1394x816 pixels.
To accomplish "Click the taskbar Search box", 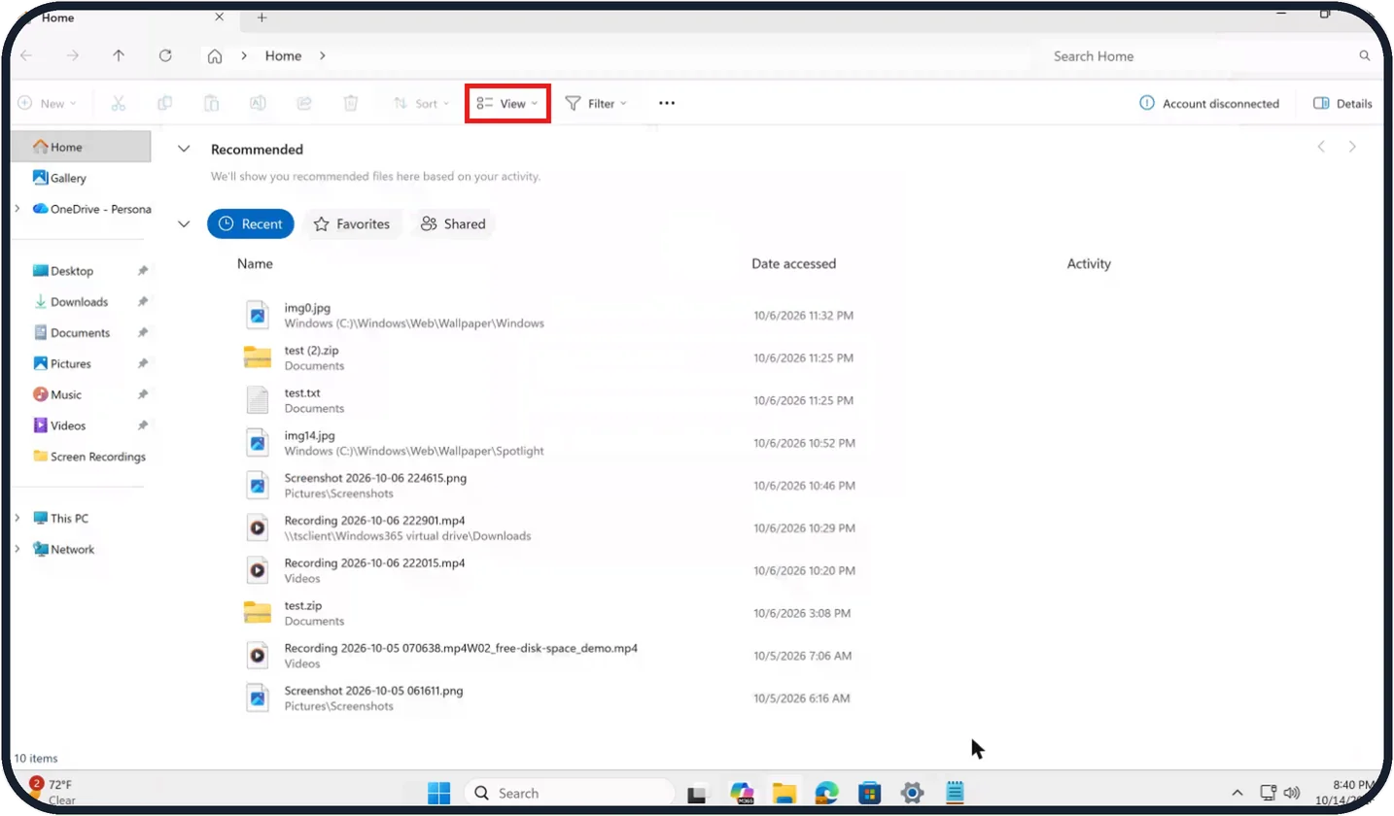I will 569,793.
